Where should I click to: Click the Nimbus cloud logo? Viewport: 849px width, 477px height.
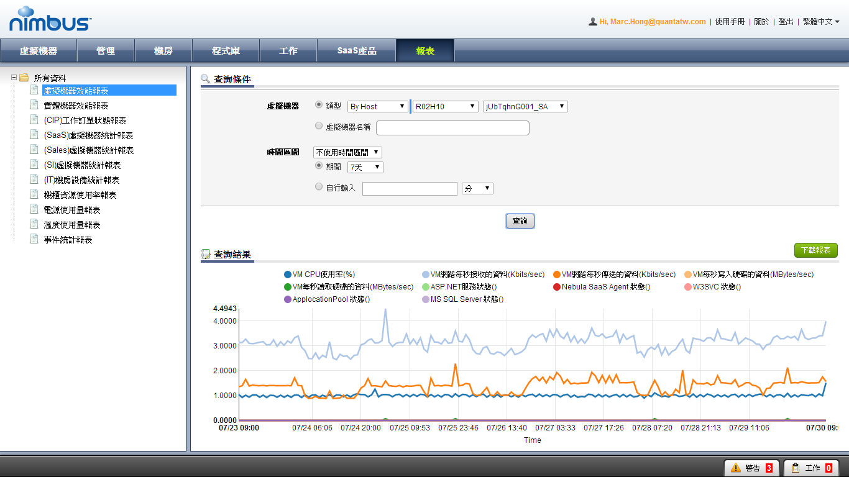point(50,20)
